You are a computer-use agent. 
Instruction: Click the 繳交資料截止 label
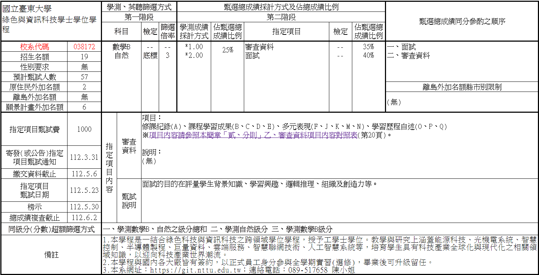pos(34,174)
